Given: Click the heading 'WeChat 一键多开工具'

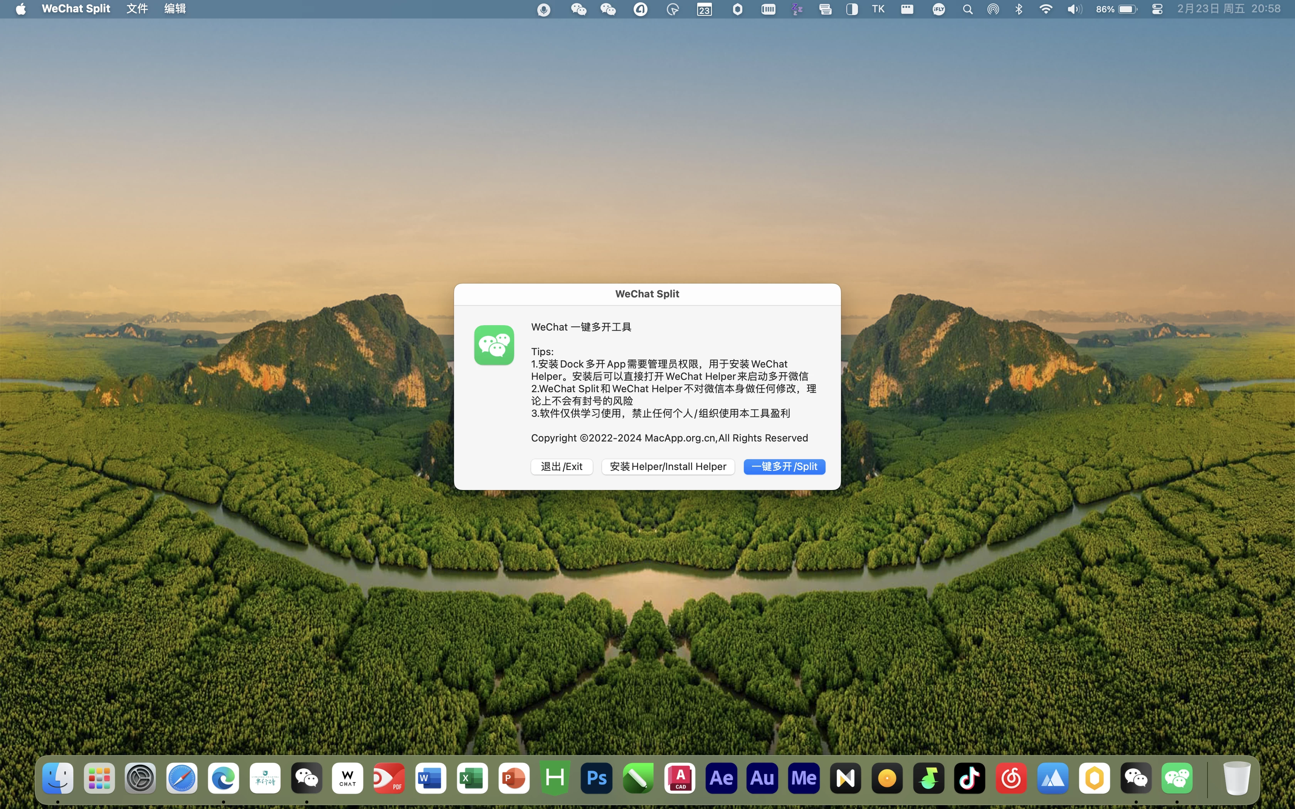Looking at the screenshot, I should coord(581,327).
